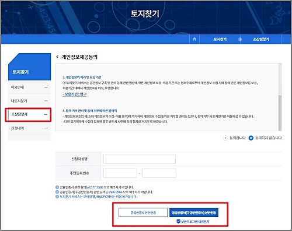Click the 토지찾기 banner title
The image size is (292, 231).
pos(145,13)
